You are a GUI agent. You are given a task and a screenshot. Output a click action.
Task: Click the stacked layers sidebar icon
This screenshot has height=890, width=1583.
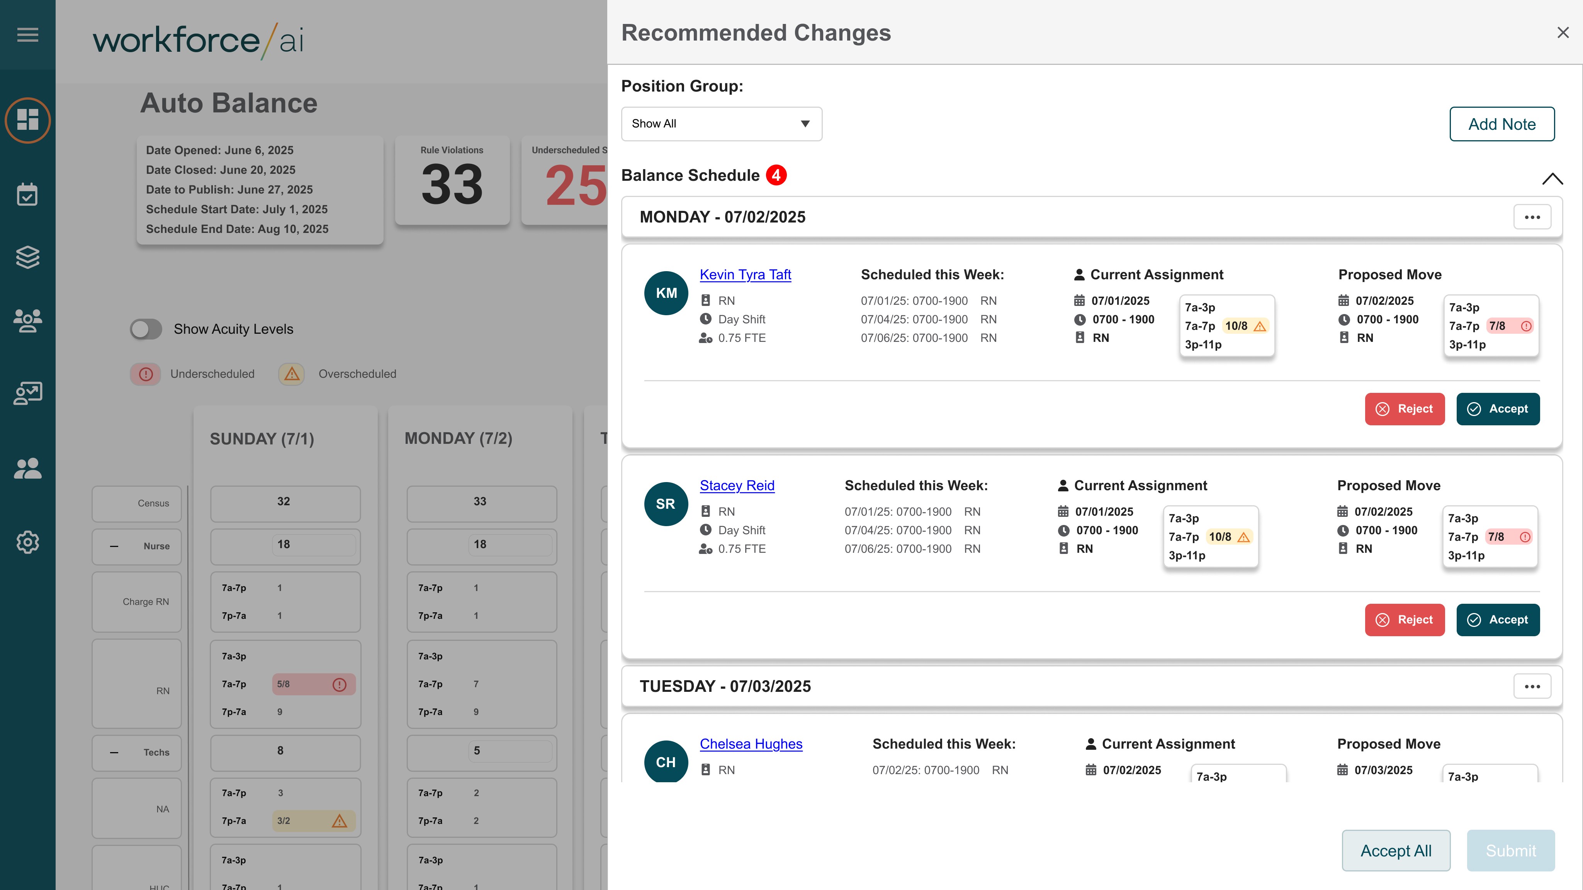click(x=28, y=257)
